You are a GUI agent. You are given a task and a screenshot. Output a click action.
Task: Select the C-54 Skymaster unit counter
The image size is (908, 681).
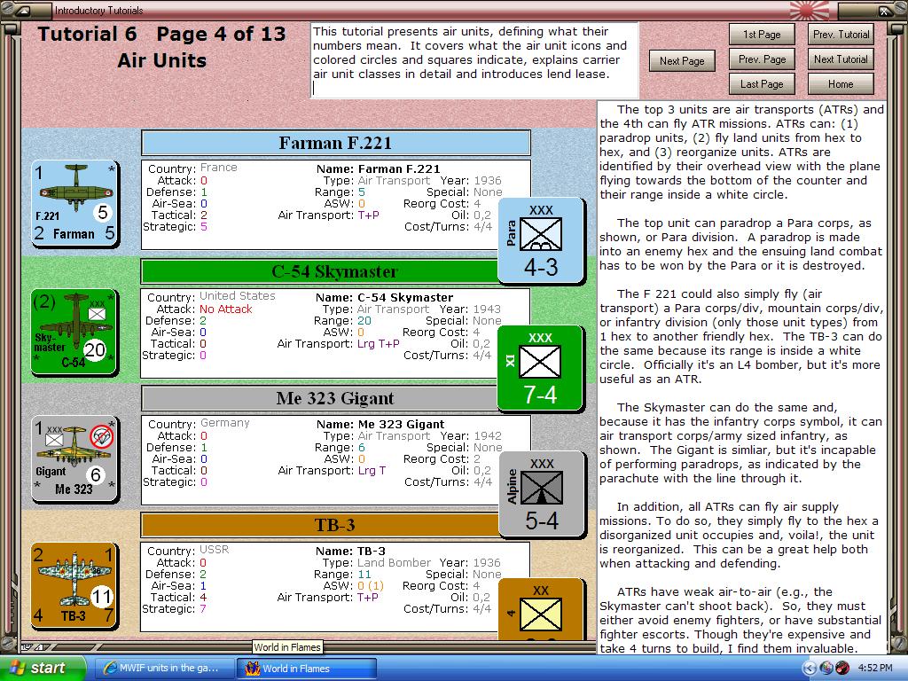(74, 333)
